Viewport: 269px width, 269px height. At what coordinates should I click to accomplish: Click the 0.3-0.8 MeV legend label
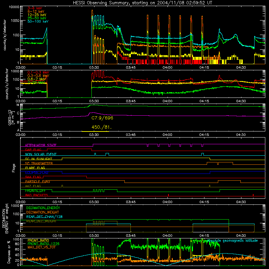38,76
